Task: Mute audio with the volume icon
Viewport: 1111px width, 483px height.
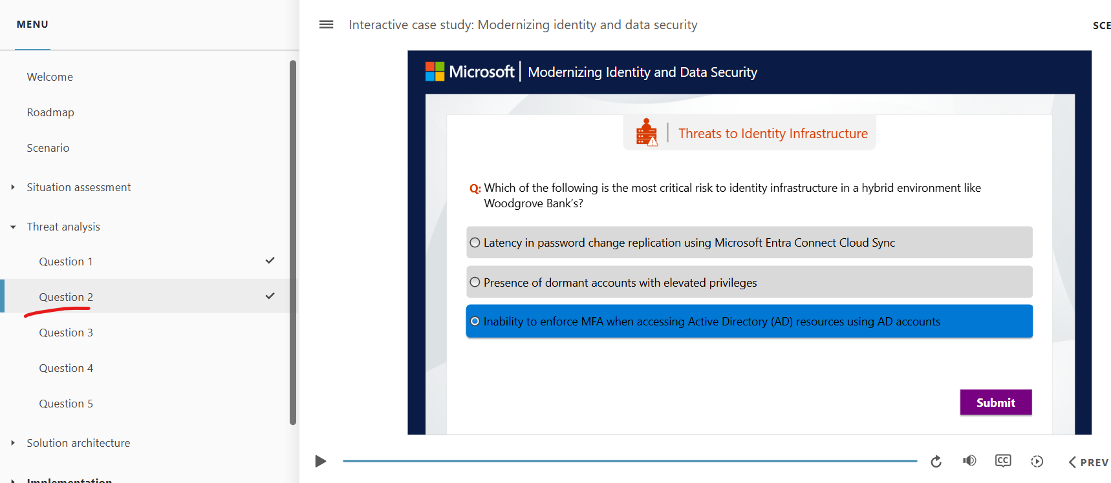Action: click(969, 460)
